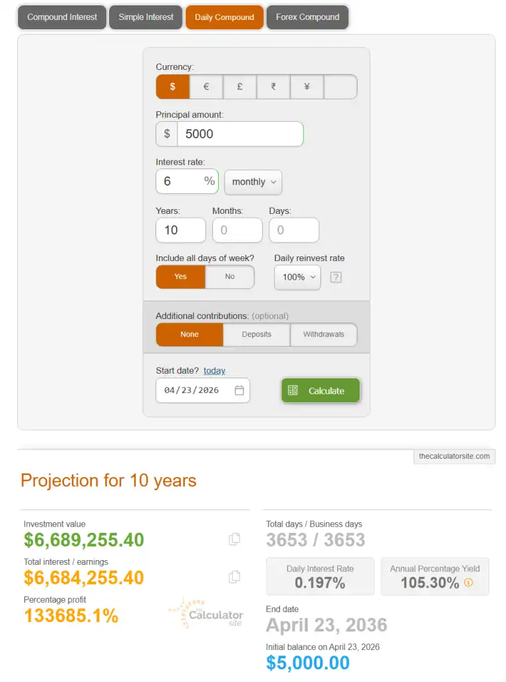Copy the investment value amount

pyautogui.click(x=234, y=539)
